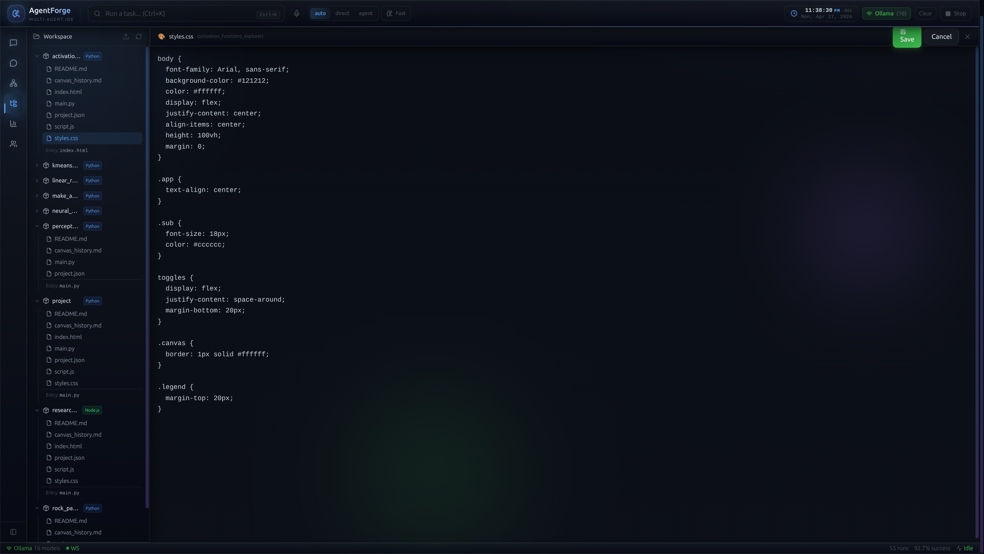Click 'Entry: index.html' under activation project
984x554 pixels.
pyautogui.click(x=67, y=150)
